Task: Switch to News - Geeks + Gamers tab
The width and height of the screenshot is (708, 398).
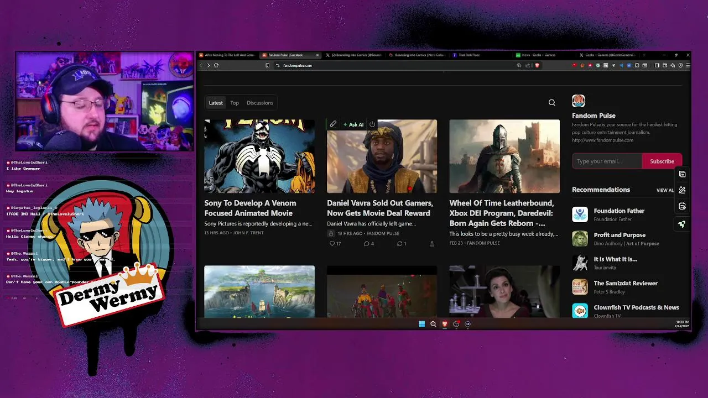Action: point(543,55)
